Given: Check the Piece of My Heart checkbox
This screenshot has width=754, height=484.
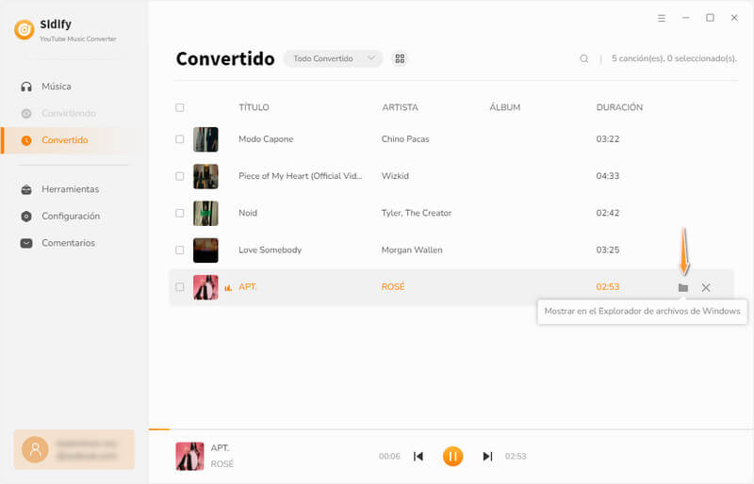Looking at the screenshot, I should click(180, 176).
